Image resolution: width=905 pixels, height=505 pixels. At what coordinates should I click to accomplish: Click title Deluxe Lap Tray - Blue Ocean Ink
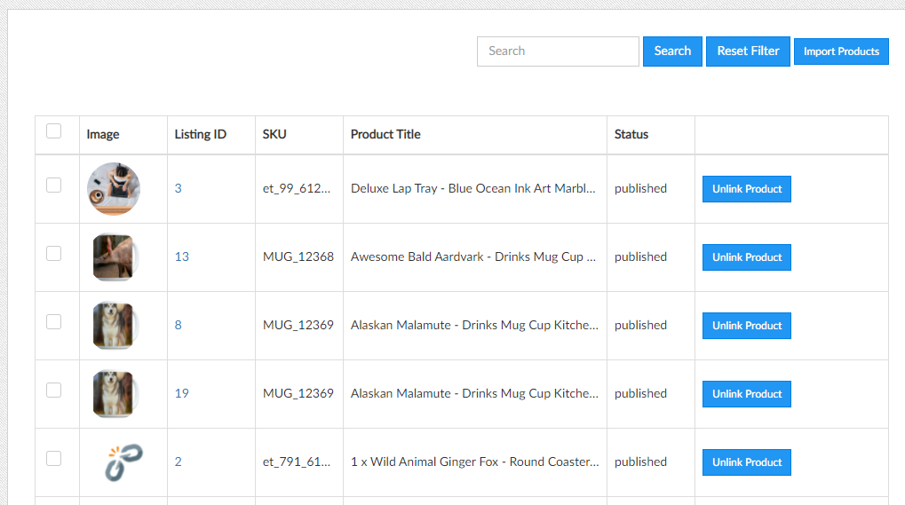tap(473, 188)
